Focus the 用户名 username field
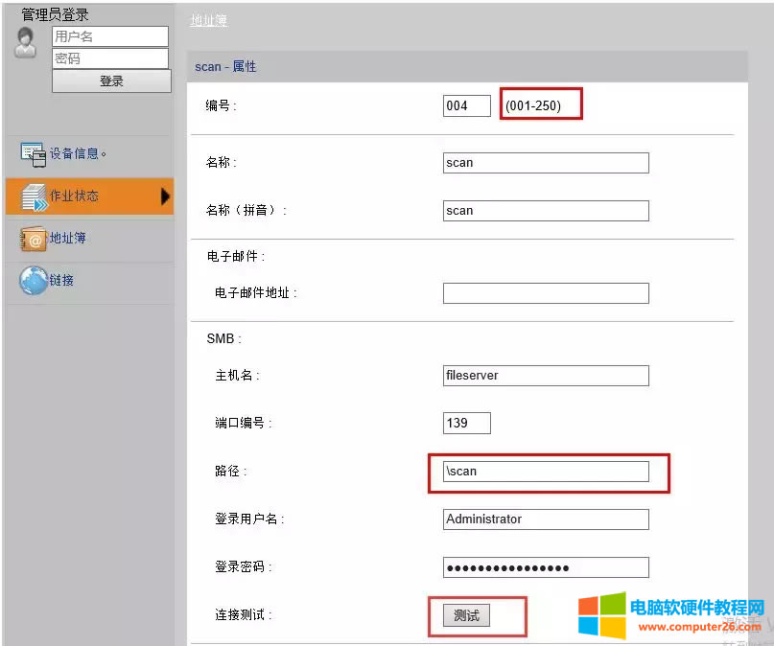Viewport: 774px width, 646px height. [109, 36]
